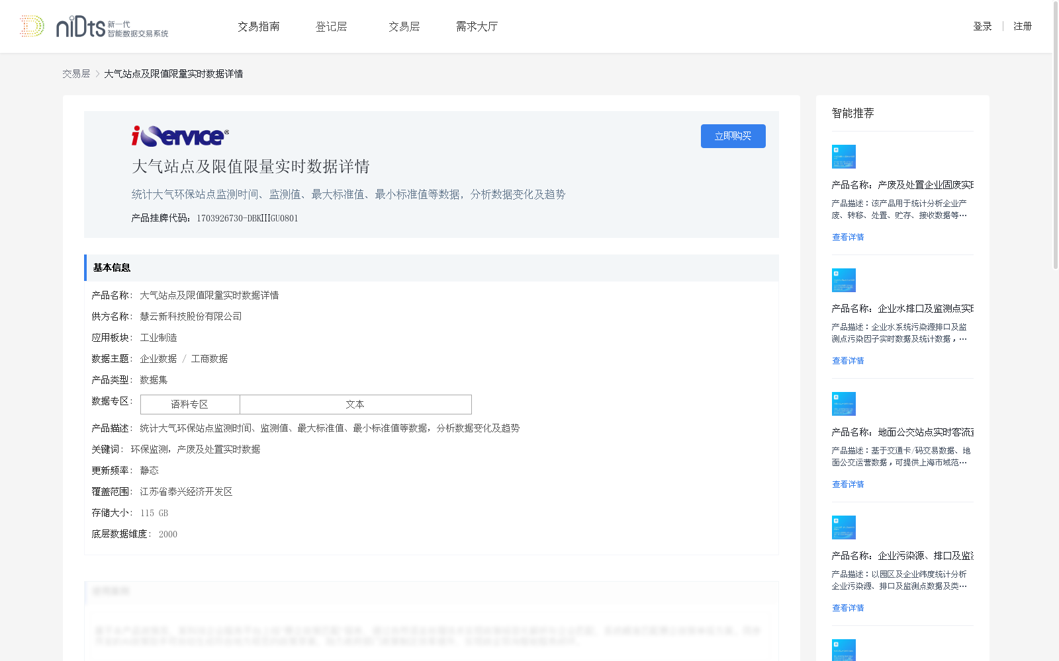
Task: Click product title 企业水排口及监测点实
Action: [903, 309]
